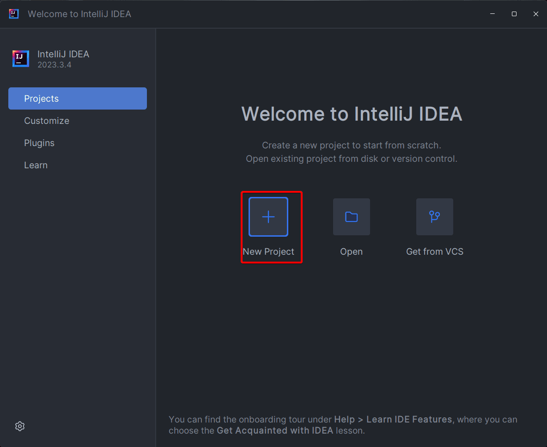The height and width of the screenshot is (447, 547).
Task: Click the window title 'Welcome to IntelliJ IDEA'
Action: [79, 14]
